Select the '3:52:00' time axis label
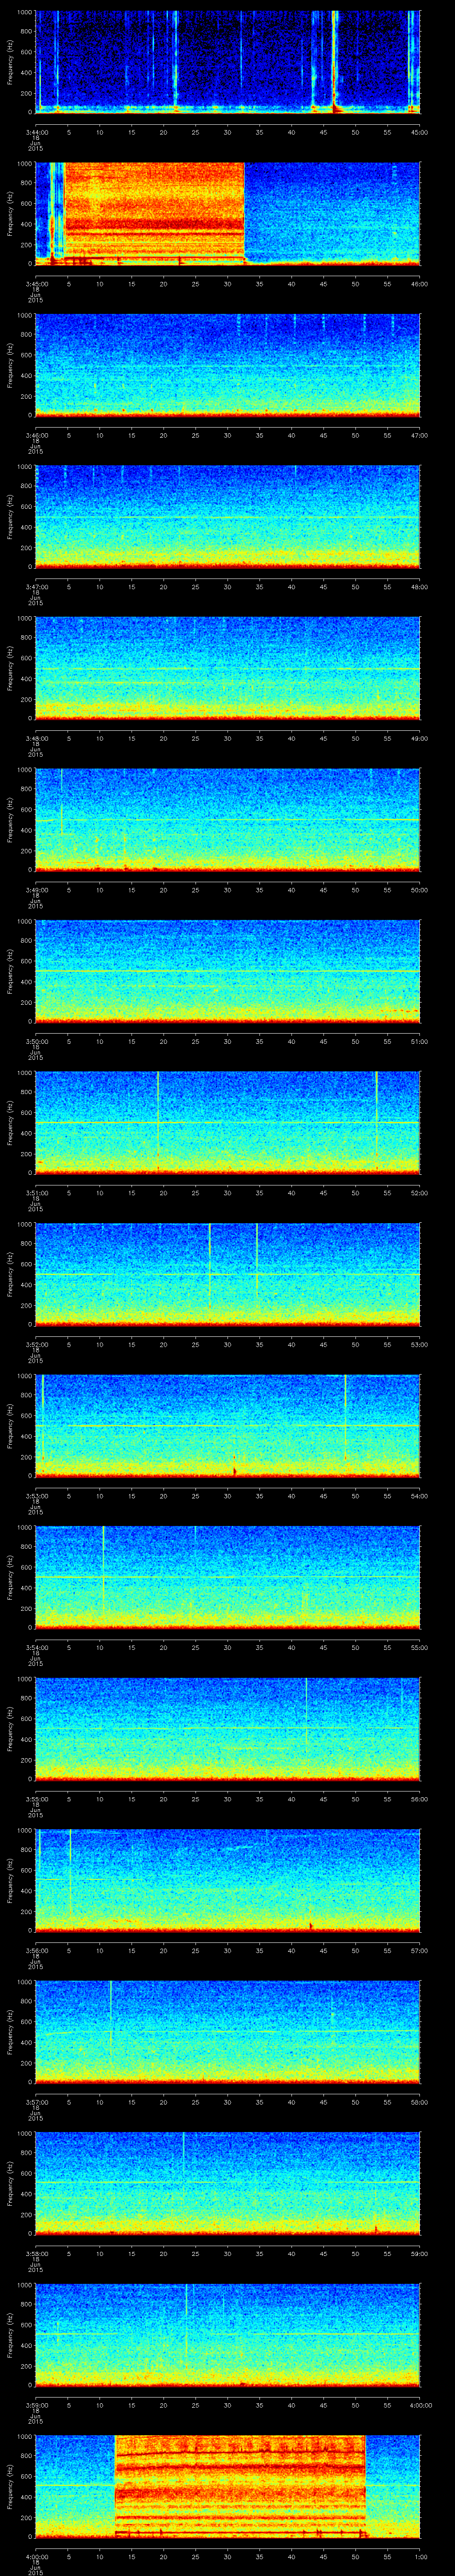This screenshot has width=455, height=2576. pyautogui.click(x=37, y=1344)
